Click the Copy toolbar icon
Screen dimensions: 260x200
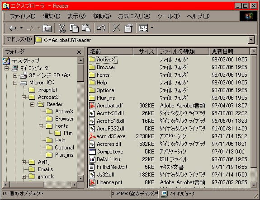(x=74, y=28)
